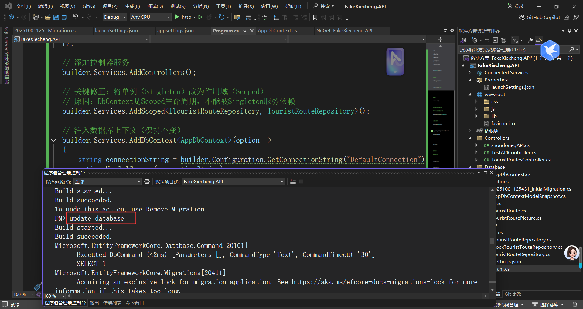This screenshot has width=583, height=309.
Task: Collapse AddDbContext code block chevron
Action: click(53, 140)
